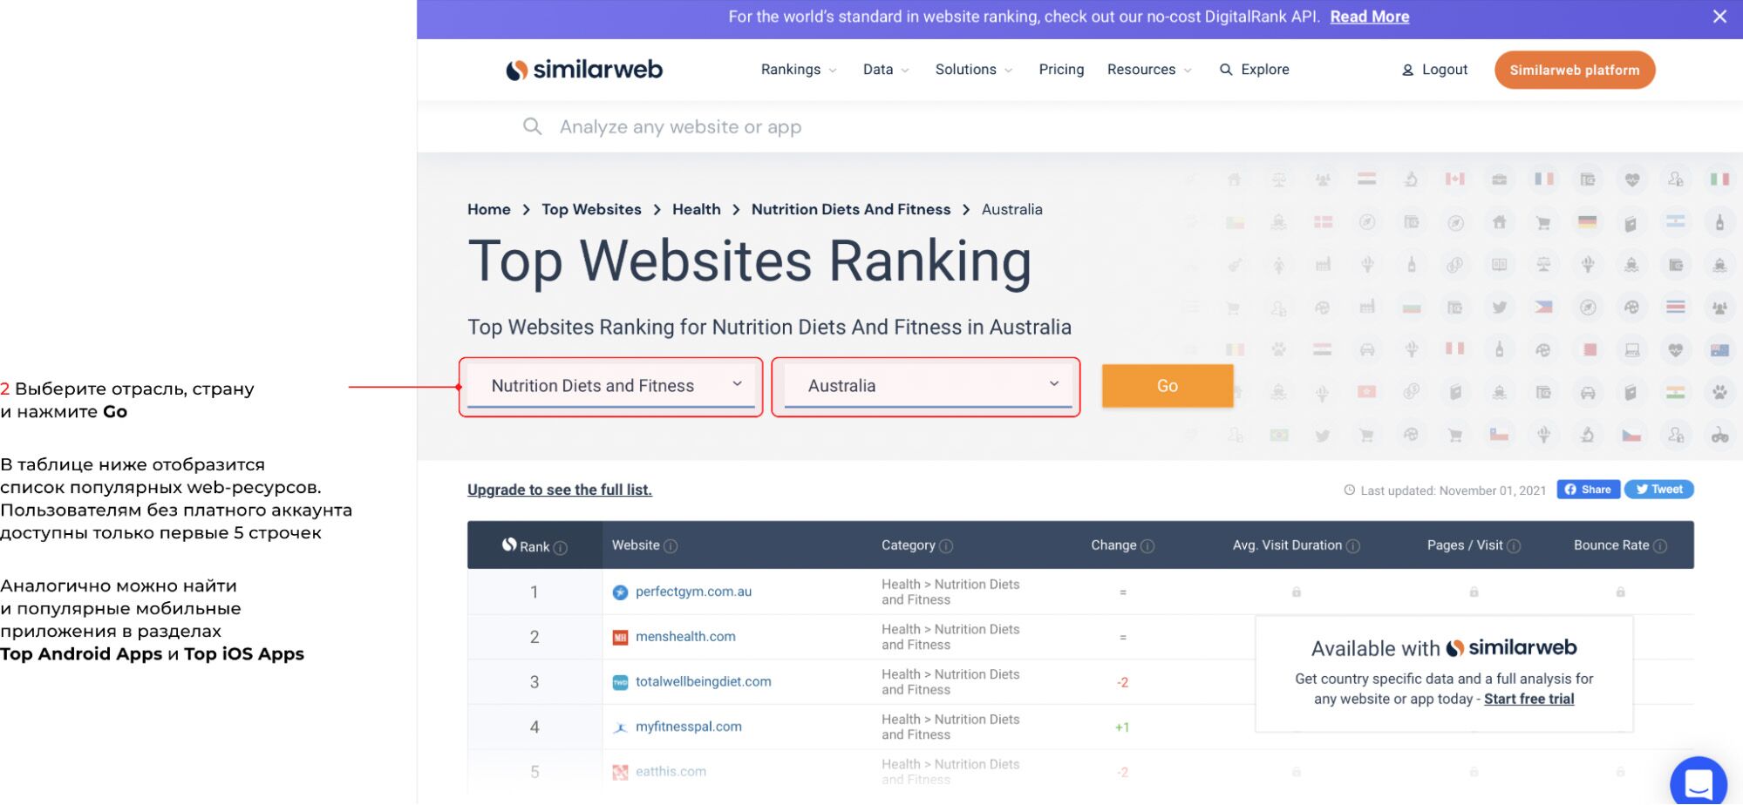
Task: Click Upgrade to see the full list
Action: tap(560, 490)
